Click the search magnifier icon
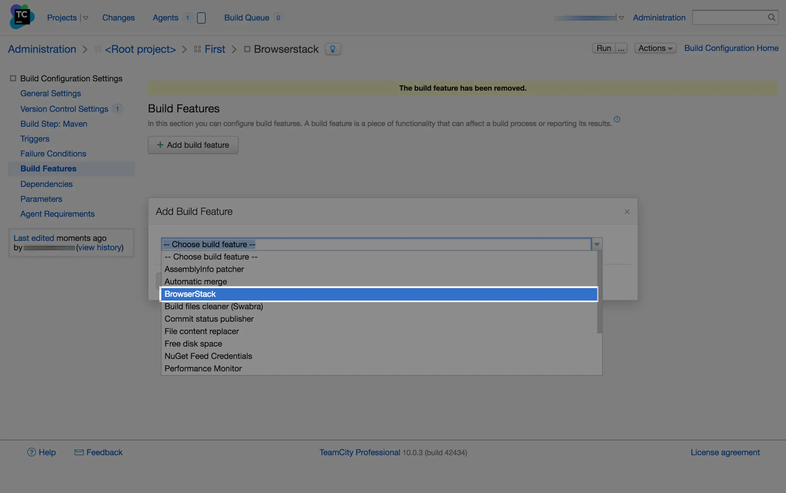 [x=771, y=17]
